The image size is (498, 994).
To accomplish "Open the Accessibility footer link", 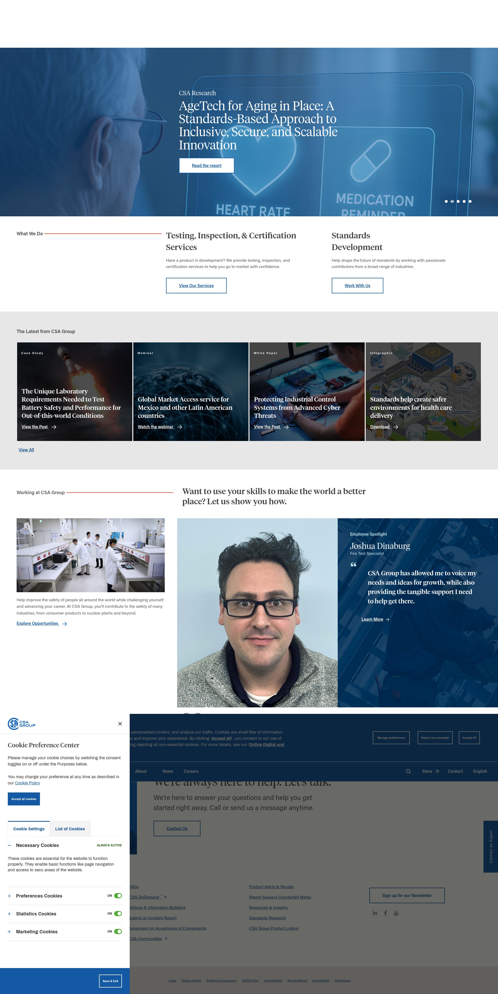I will click(321, 981).
